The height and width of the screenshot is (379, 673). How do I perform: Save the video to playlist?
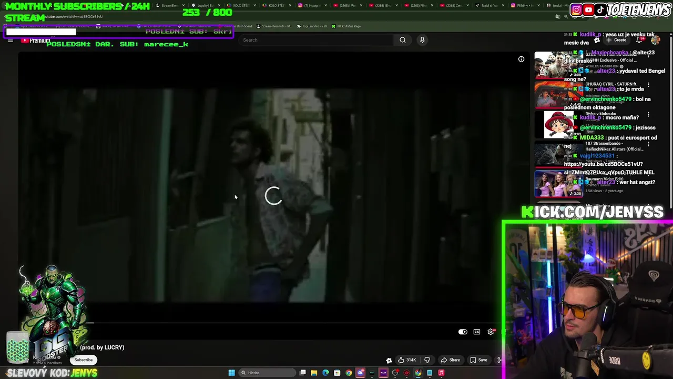478,360
